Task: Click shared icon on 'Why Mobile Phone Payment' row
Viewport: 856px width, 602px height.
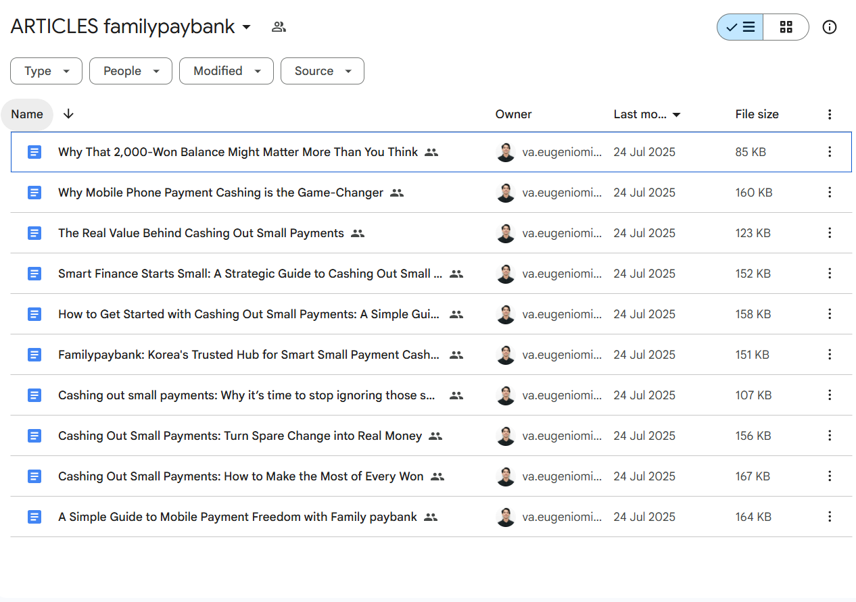Action: pyautogui.click(x=397, y=193)
